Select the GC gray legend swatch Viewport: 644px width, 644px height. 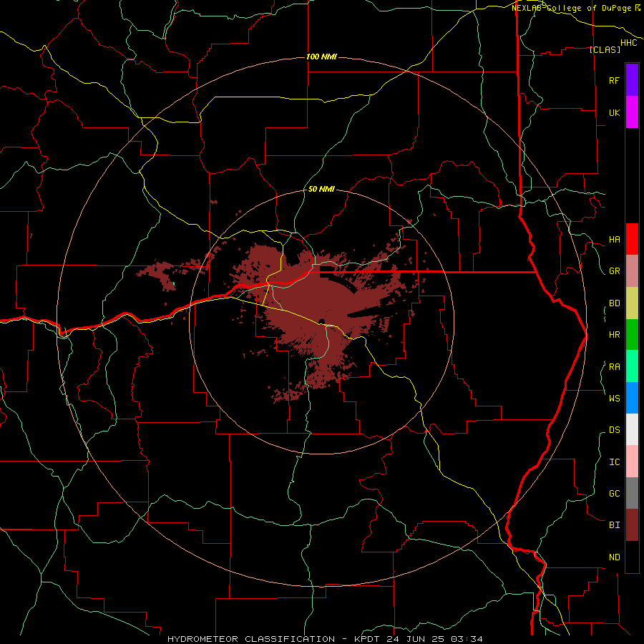[x=632, y=493]
